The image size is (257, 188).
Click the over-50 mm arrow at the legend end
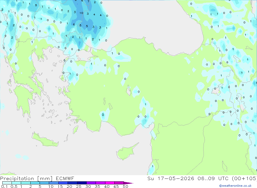(128, 183)
